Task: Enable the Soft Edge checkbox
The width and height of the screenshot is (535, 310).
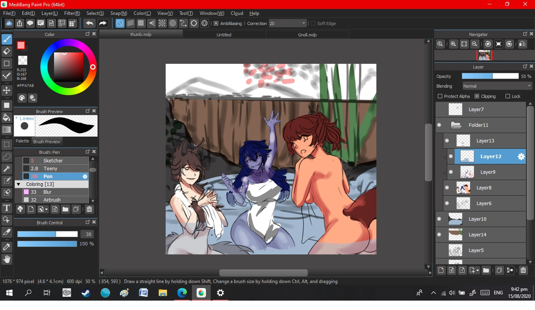Action: [x=313, y=23]
